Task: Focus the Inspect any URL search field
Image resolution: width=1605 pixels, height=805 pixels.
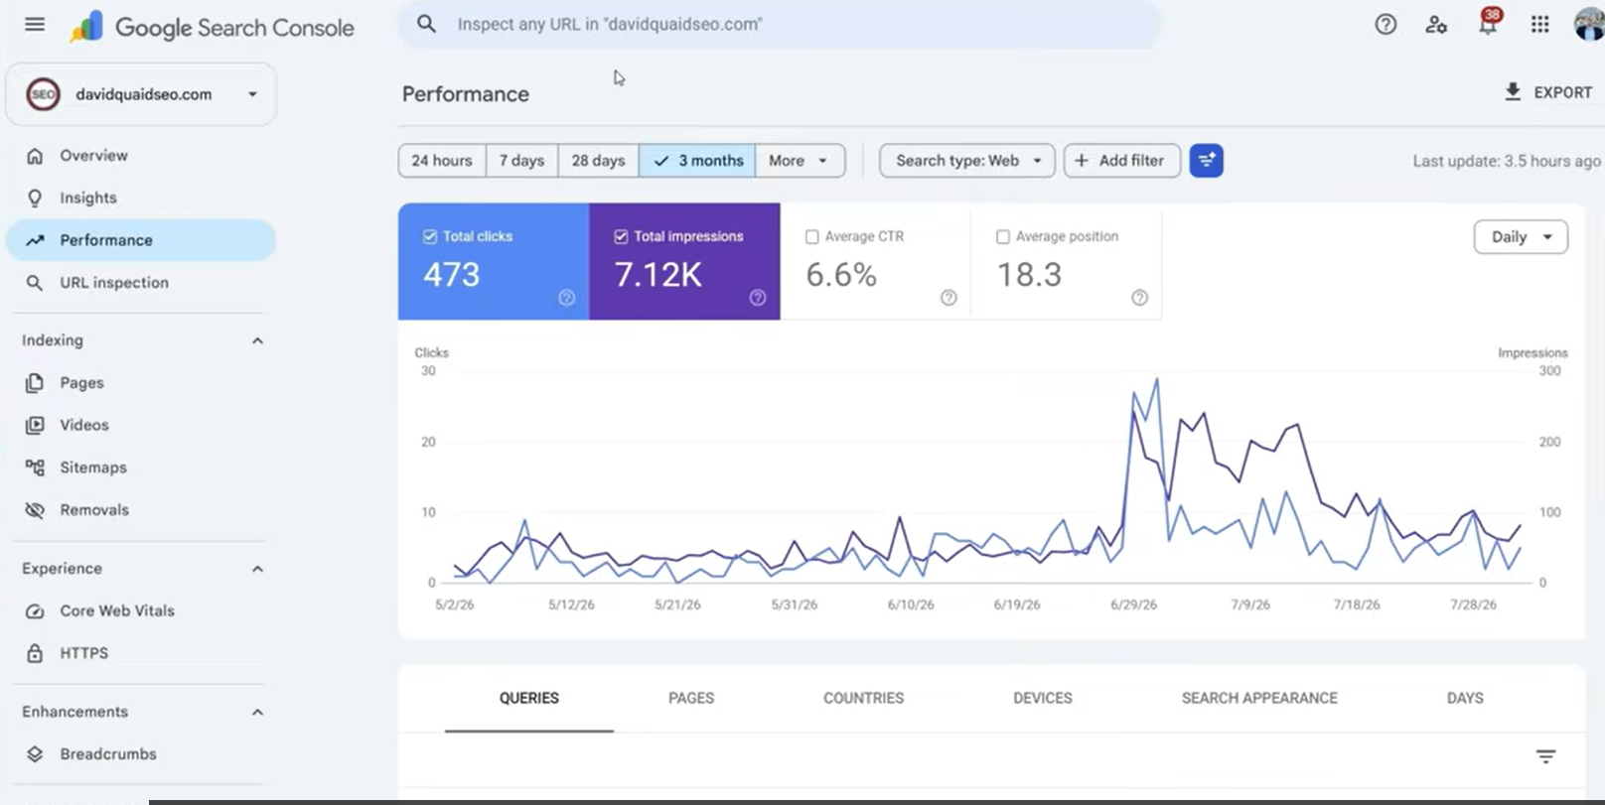Action: (x=780, y=24)
